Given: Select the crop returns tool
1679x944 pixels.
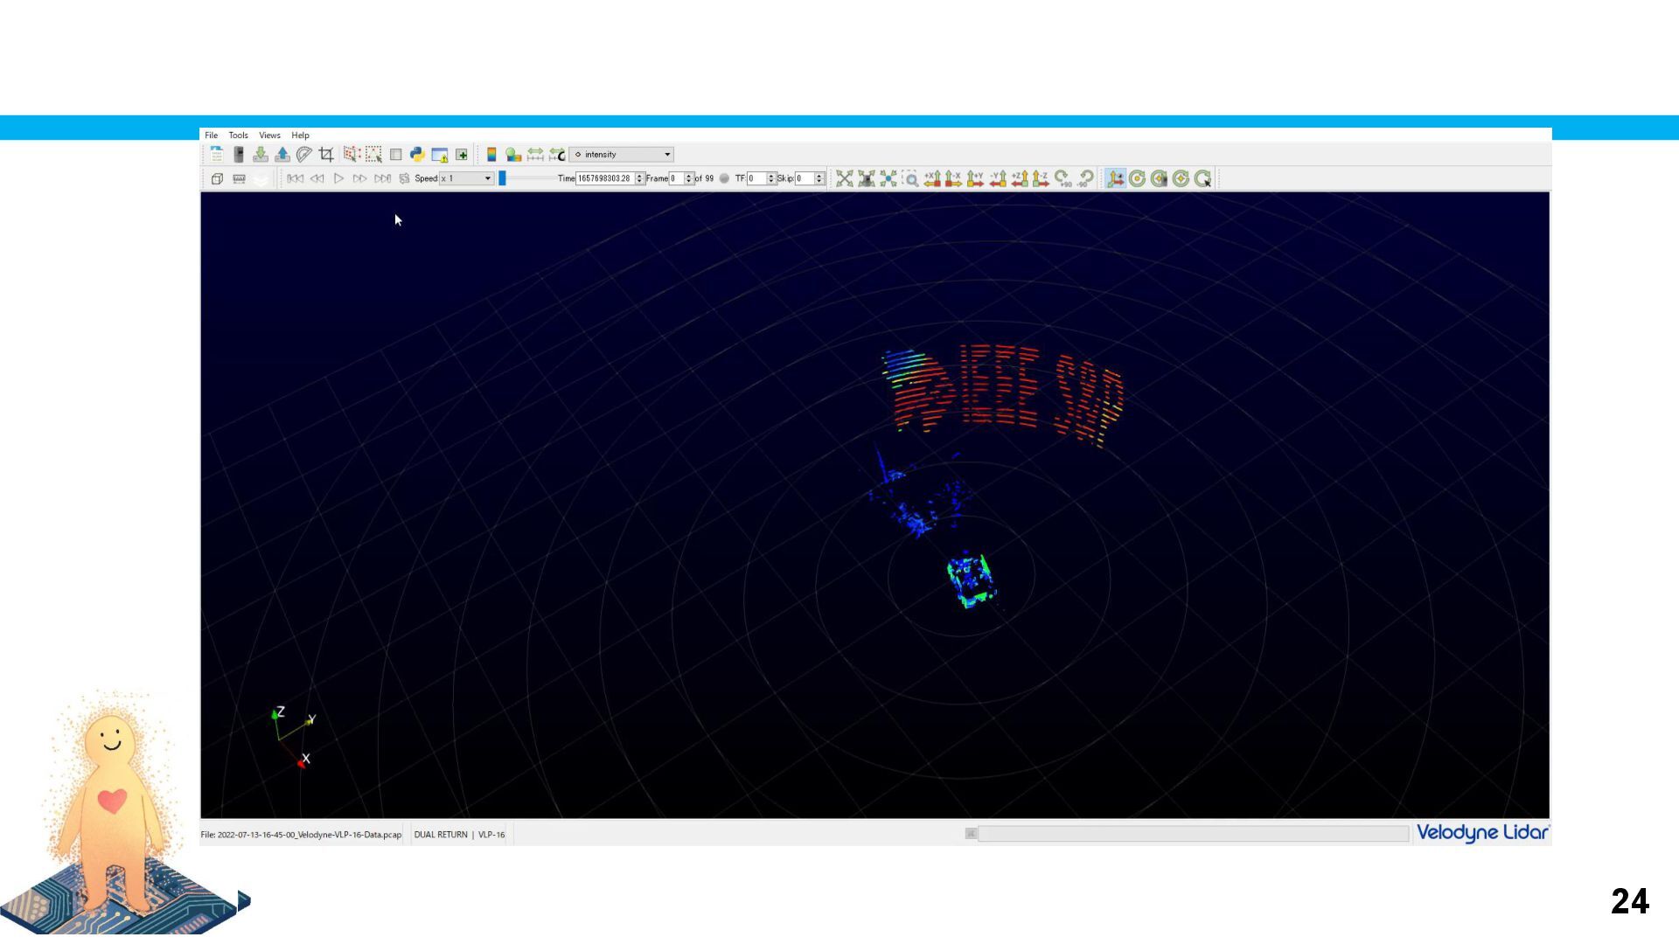Looking at the screenshot, I should [326, 155].
